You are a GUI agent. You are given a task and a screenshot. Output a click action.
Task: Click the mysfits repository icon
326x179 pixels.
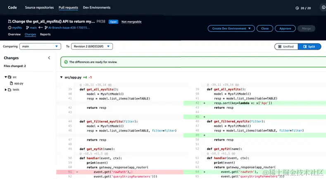(x=10, y=28)
